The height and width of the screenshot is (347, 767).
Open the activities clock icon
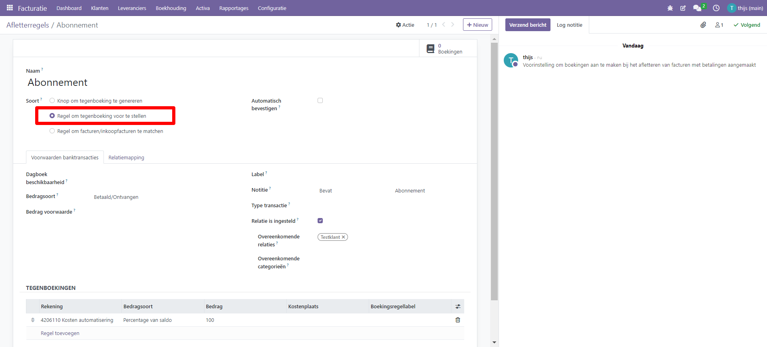pyautogui.click(x=716, y=8)
